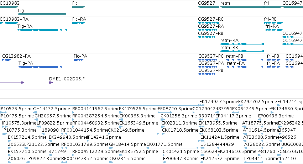Click the CG9527-RB transcript label
This screenshot has height=164, width=303.
coord(210,33)
